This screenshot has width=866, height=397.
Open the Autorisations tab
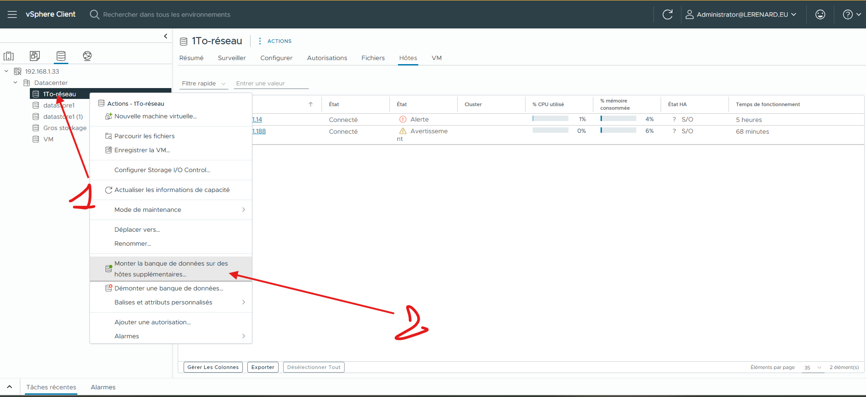(x=327, y=58)
